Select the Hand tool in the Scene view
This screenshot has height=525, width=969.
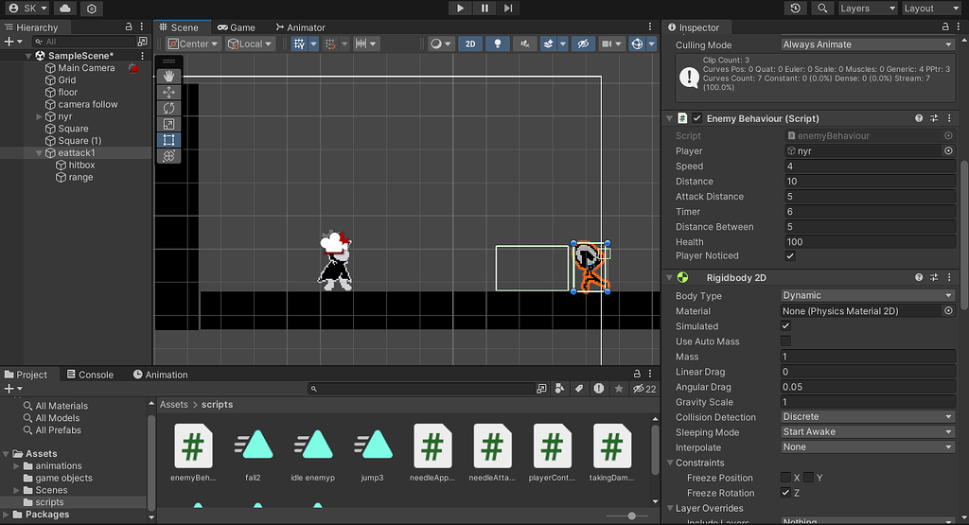coord(169,76)
